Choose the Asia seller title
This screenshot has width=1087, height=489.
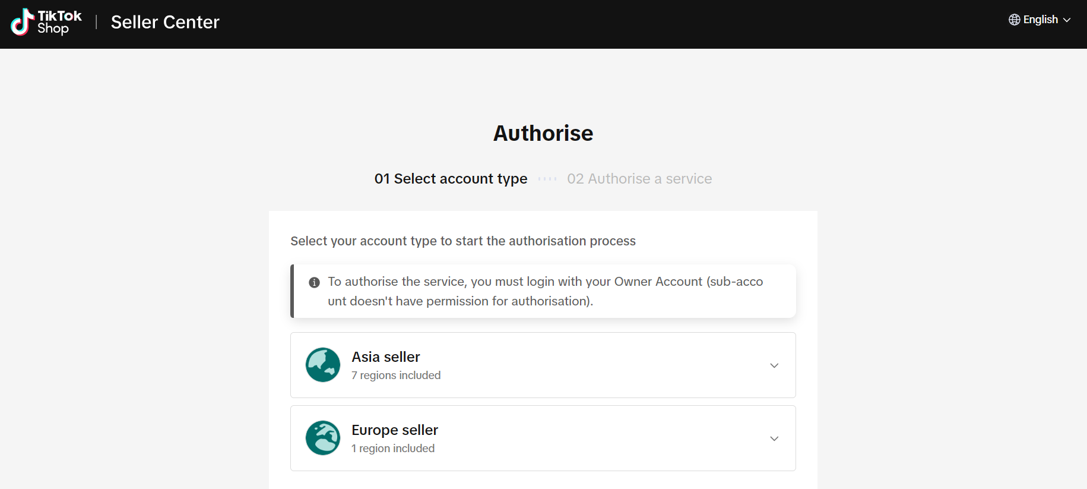(x=386, y=357)
